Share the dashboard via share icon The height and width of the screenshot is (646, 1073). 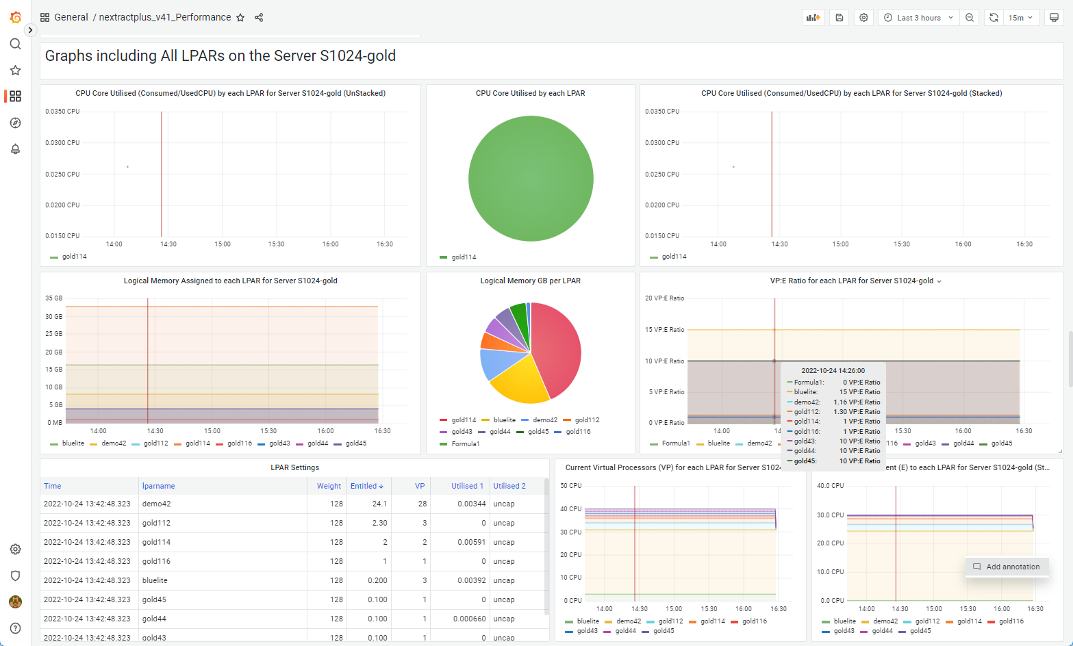coord(259,18)
